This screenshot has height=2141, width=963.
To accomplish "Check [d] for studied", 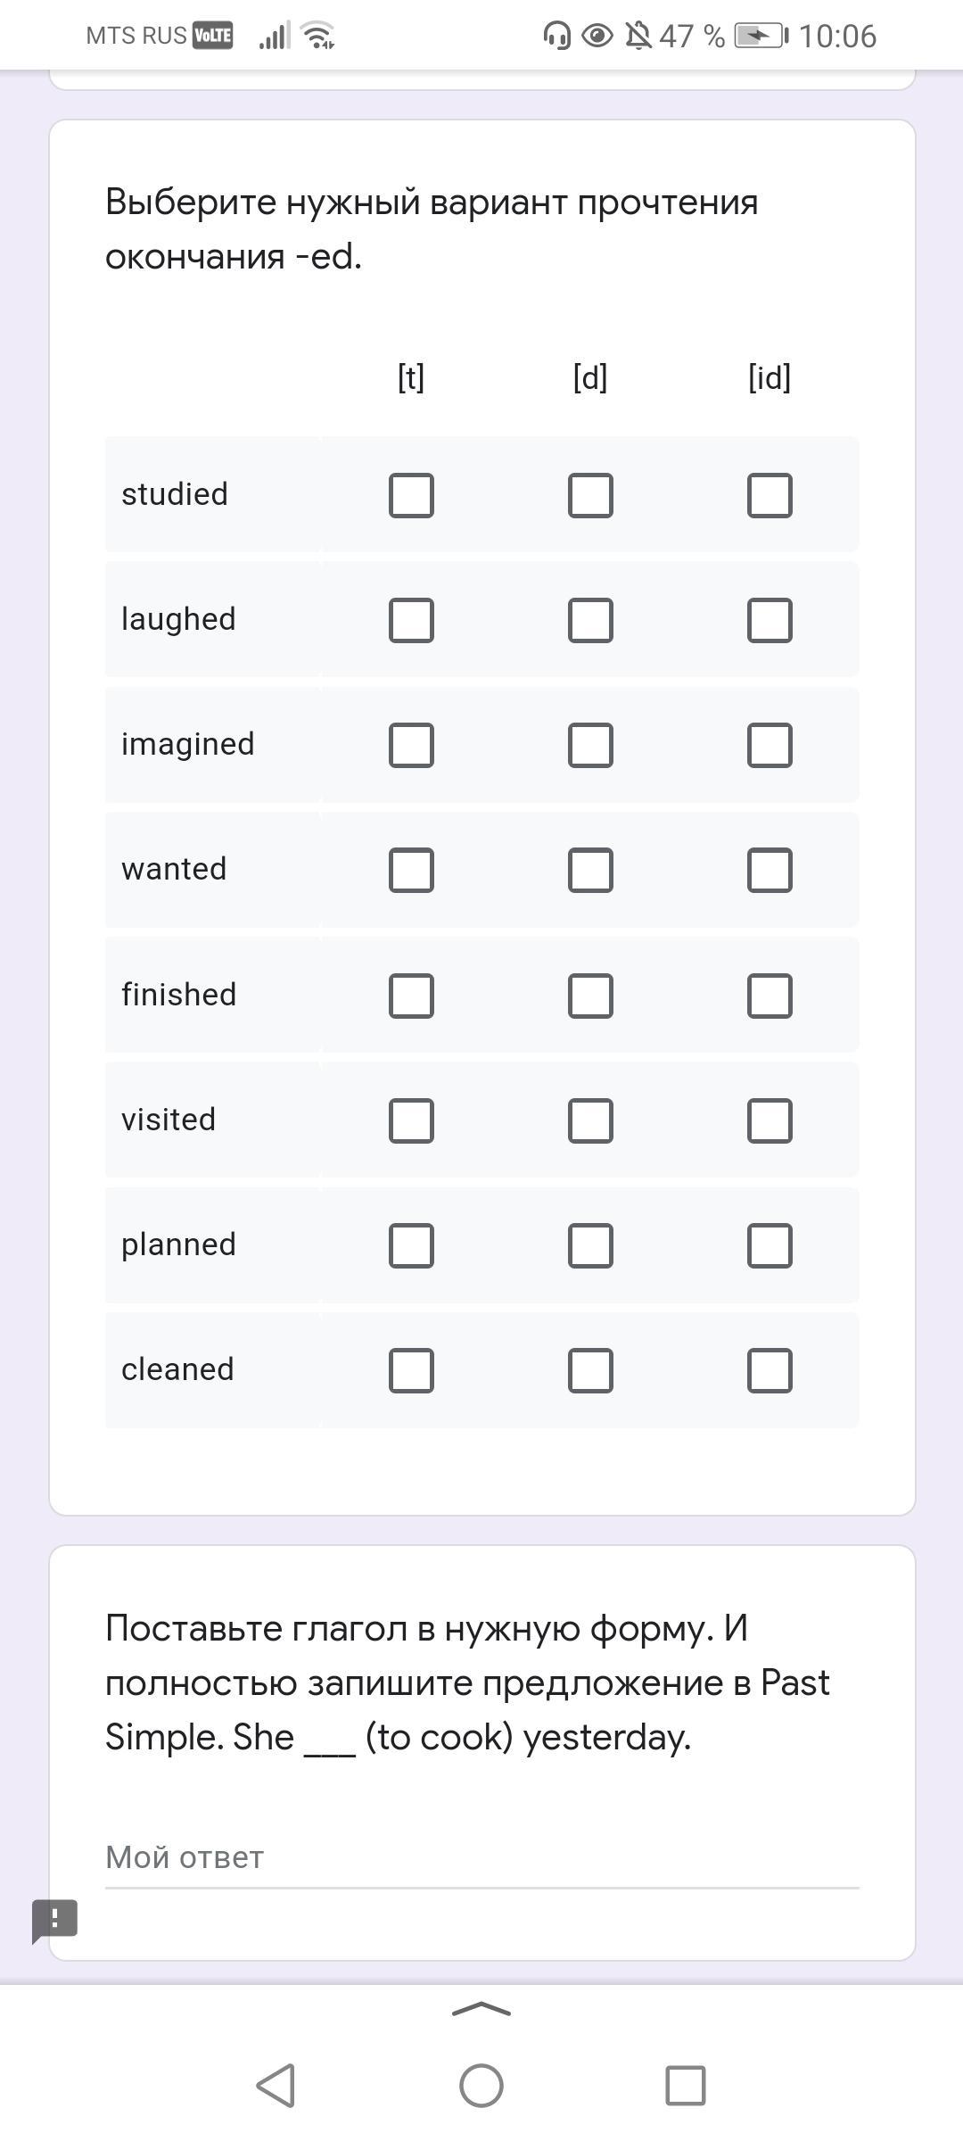I will click(590, 495).
